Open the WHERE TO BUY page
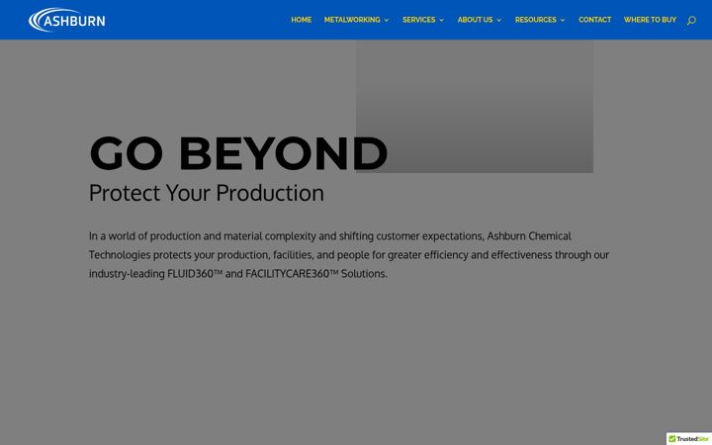 pos(650,20)
